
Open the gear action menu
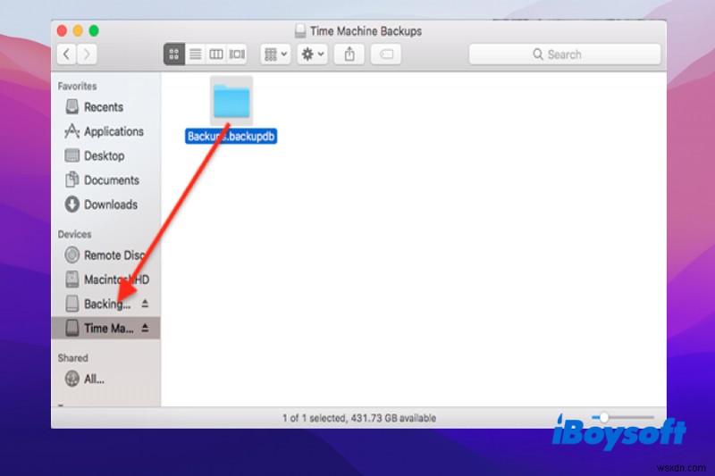pyautogui.click(x=312, y=54)
